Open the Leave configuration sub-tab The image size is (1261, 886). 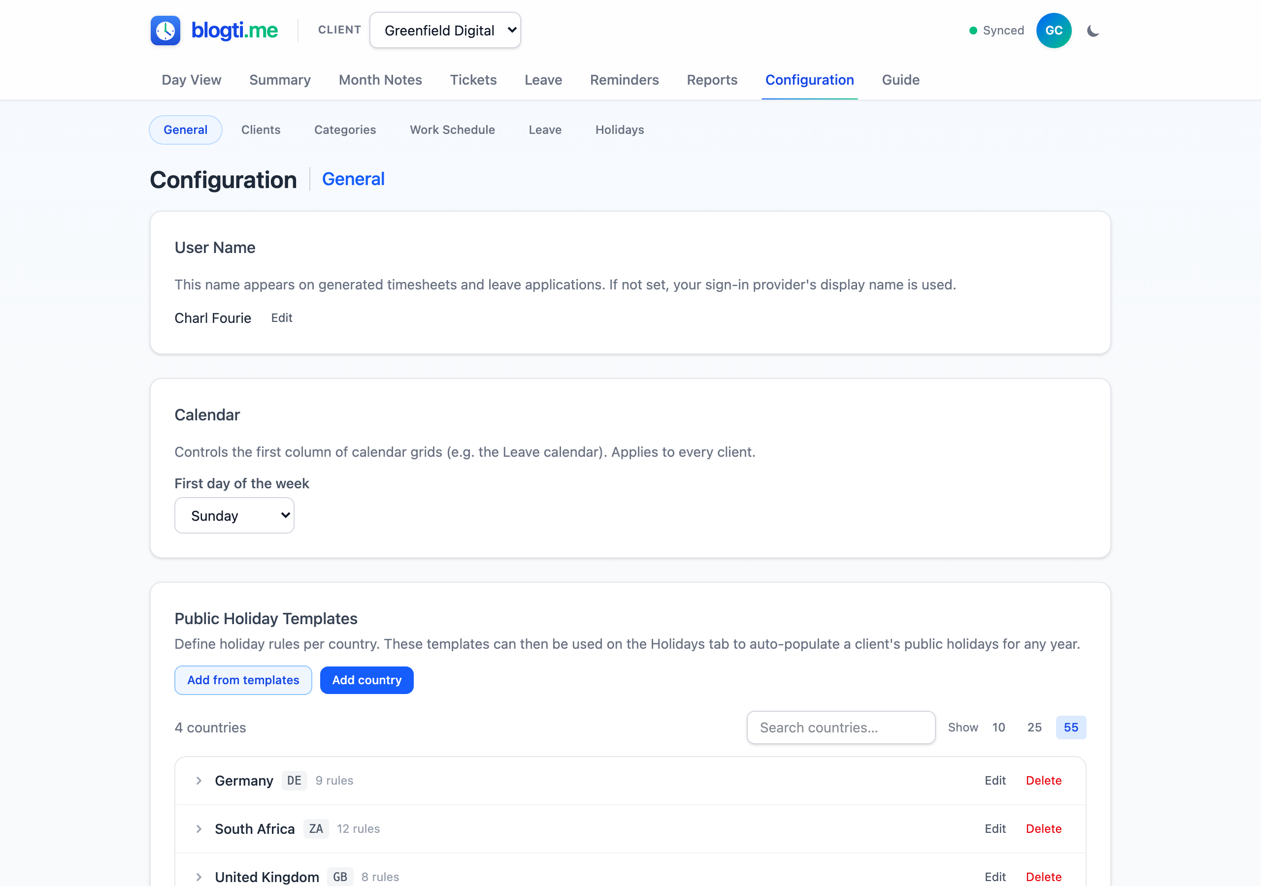pyautogui.click(x=545, y=130)
